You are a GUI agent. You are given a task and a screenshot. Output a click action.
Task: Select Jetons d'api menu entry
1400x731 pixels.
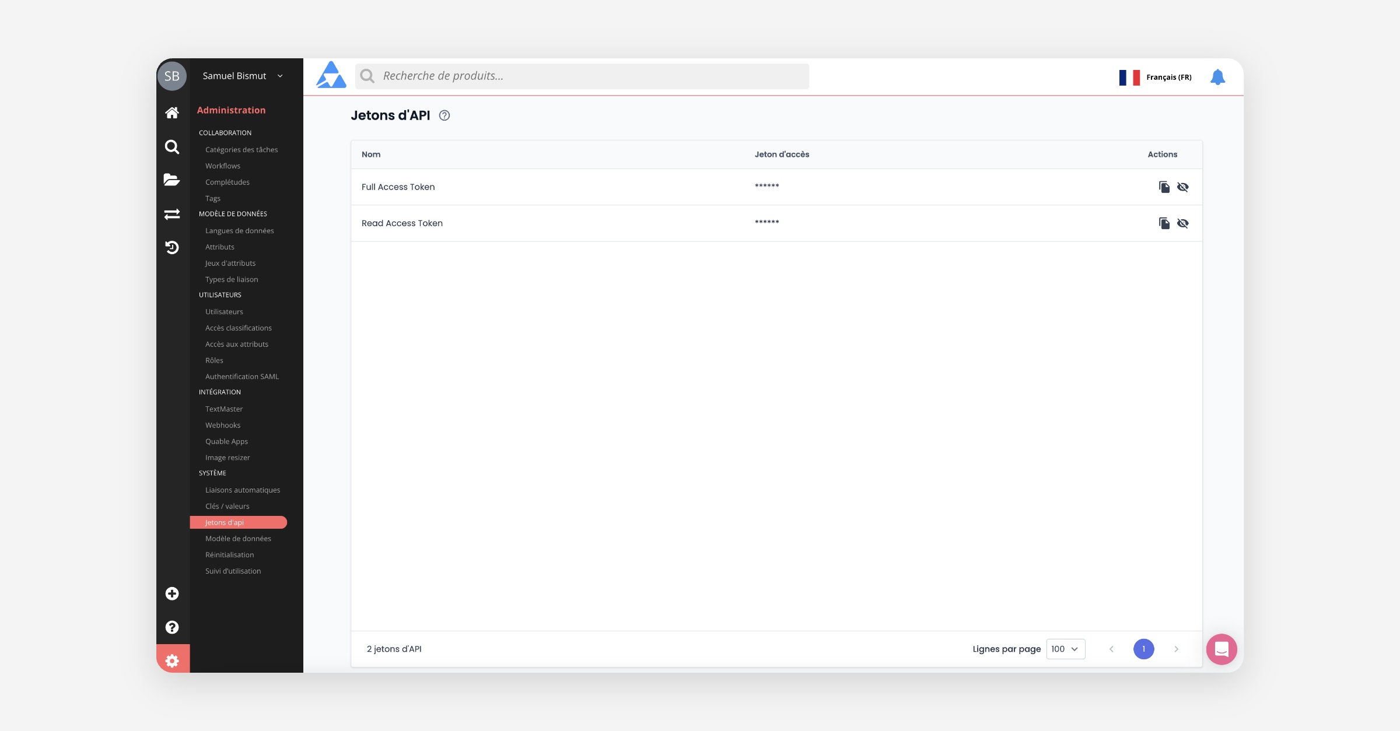pos(238,522)
